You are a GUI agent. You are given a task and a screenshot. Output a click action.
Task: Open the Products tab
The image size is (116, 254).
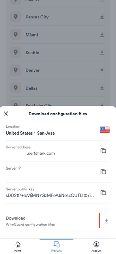pos(56,246)
